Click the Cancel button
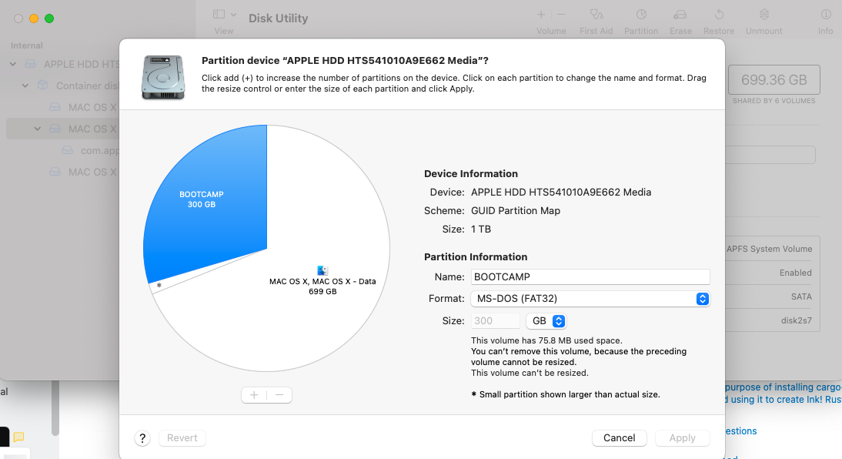The height and width of the screenshot is (459, 842). point(619,438)
